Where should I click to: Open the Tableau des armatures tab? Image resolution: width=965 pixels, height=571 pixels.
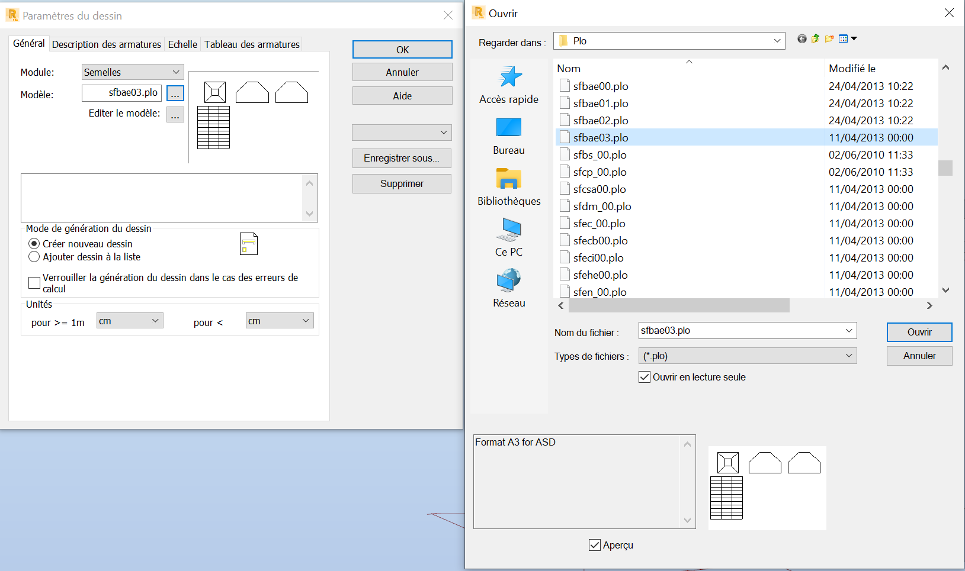click(x=252, y=44)
